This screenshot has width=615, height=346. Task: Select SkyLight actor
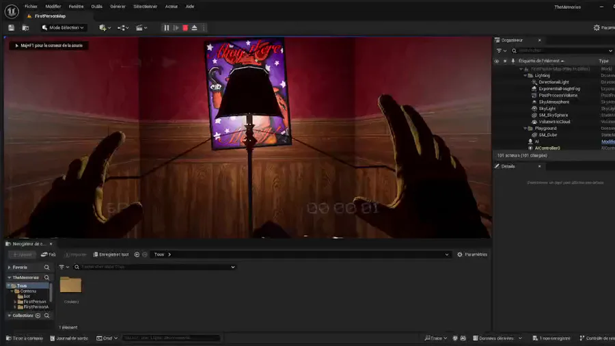pos(547,109)
